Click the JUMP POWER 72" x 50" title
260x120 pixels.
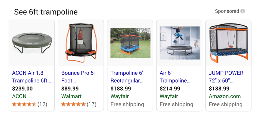point(226,77)
